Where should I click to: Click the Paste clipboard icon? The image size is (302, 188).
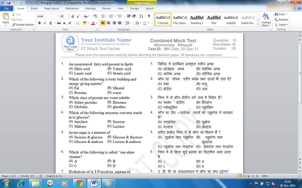(x=6, y=16)
